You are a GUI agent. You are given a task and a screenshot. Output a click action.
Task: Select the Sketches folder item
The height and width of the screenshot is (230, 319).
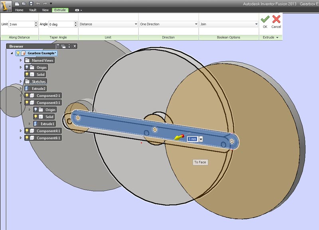point(36,82)
